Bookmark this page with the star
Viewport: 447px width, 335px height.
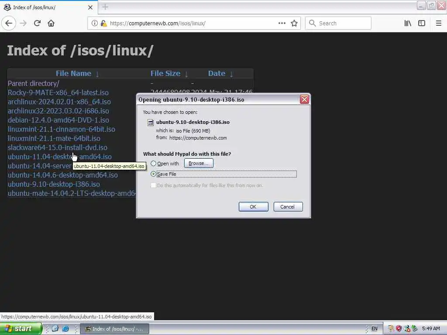pos(294,24)
